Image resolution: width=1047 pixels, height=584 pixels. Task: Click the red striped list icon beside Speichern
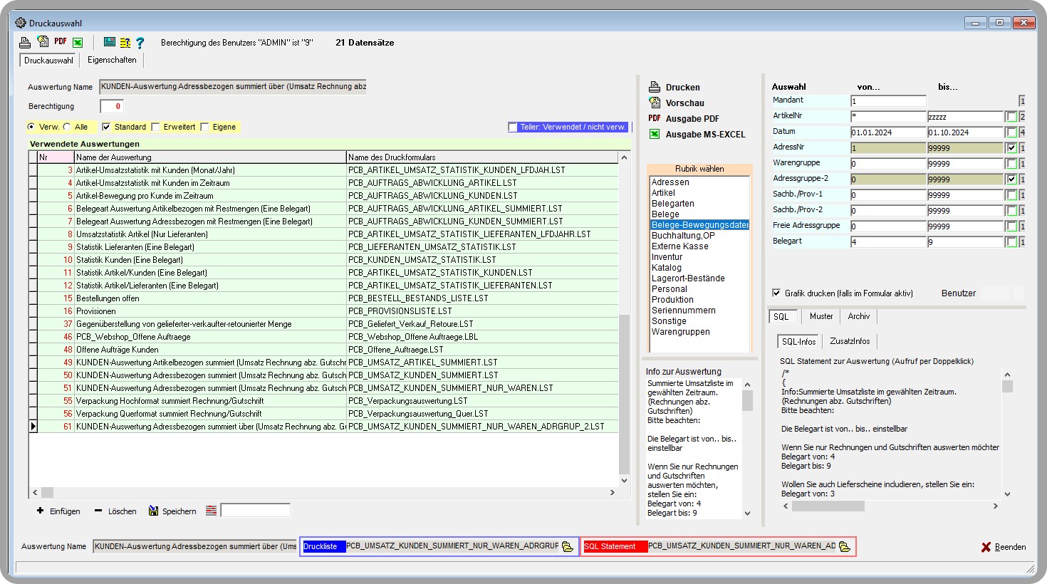pos(212,511)
